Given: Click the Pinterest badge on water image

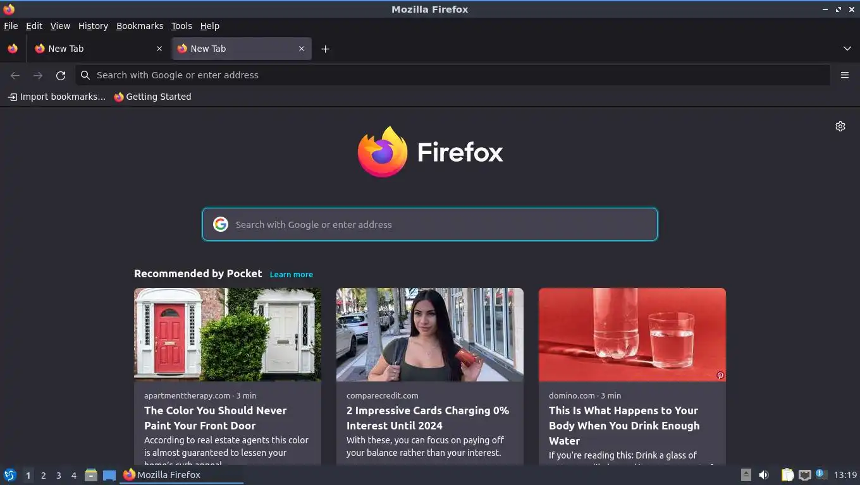Looking at the screenshot, I should pyautogui.click(x=720, y=375).
